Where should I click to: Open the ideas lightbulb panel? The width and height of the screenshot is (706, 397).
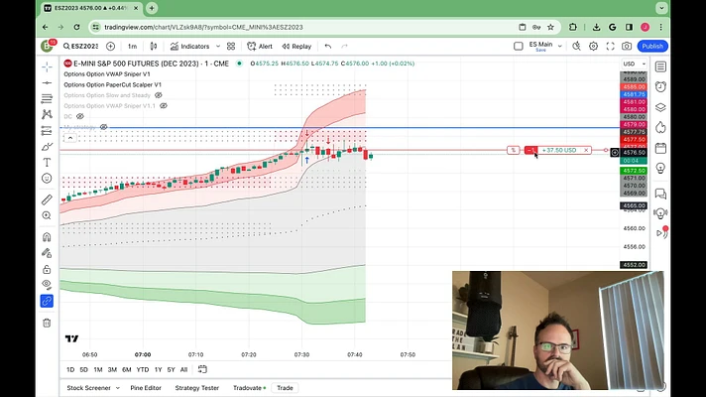(660, 169)
